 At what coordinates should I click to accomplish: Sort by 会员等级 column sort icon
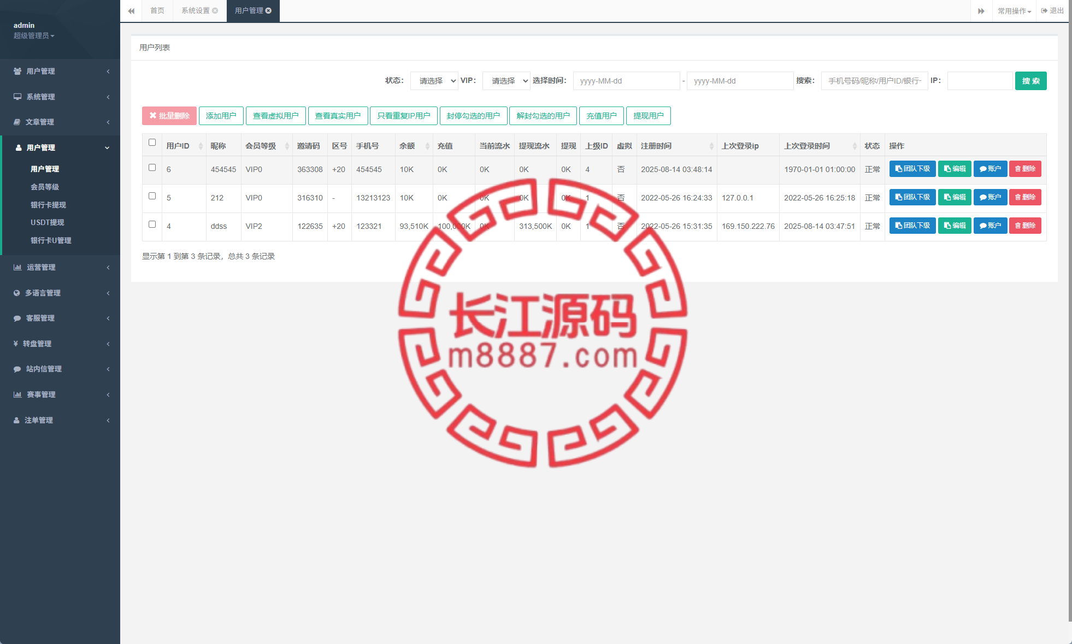pyautogui.click(x=287, y=146)
